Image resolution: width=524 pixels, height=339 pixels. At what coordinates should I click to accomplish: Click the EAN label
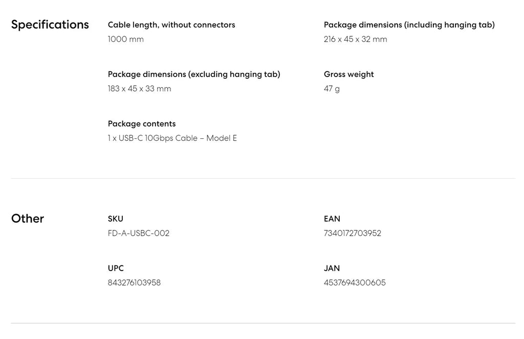point(332,219)
